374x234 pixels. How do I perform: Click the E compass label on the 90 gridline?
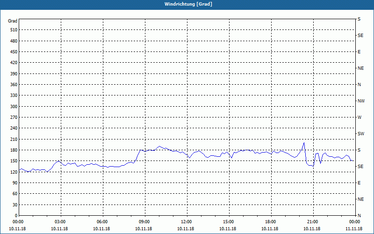click(x=359, y=183)
